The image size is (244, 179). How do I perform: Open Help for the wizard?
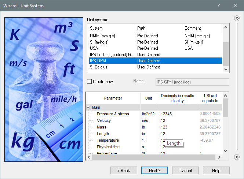(x=216, y=171)
